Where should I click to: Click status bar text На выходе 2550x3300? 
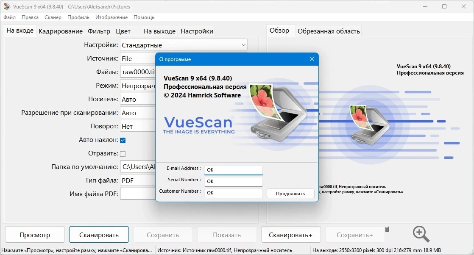[x=376, y=250]
